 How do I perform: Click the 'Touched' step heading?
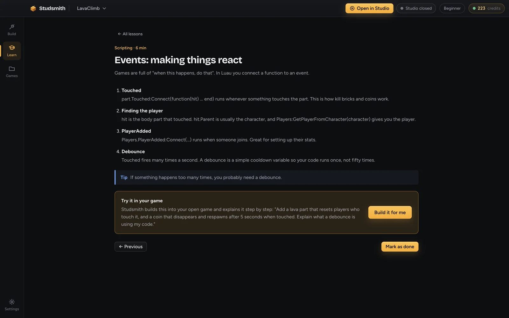coord(131,91)
